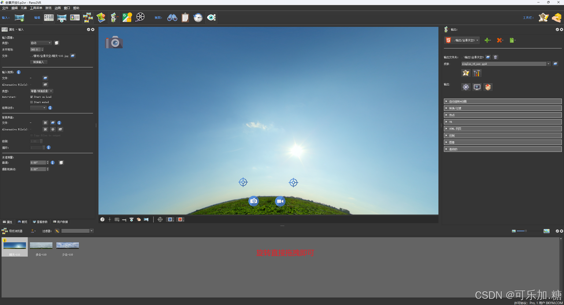
Task: Click info icon next to 输入视频
Action: [19, 72]
